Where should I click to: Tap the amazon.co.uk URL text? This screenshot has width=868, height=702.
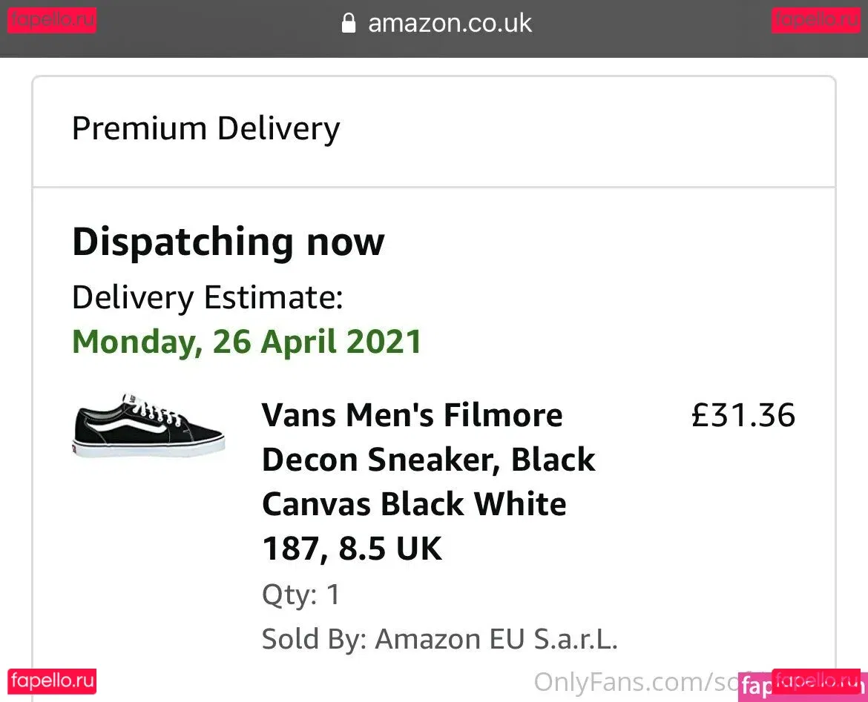[450, 23]
